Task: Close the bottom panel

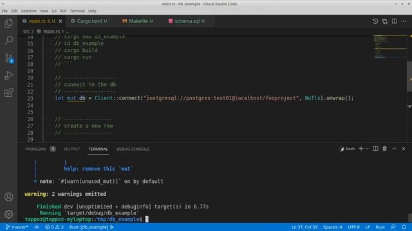Action: [x=404, y=149]
